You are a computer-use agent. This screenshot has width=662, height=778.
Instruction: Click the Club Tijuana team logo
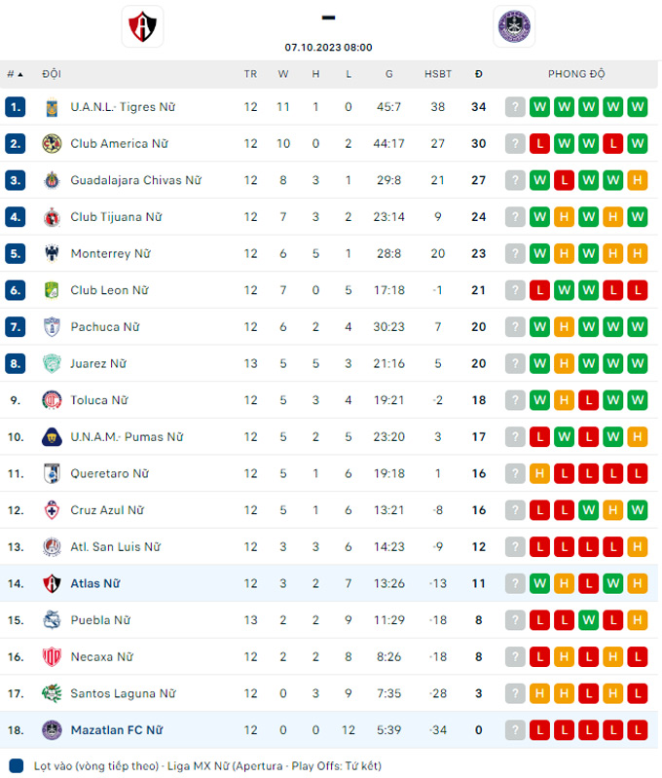coord(52,217)
